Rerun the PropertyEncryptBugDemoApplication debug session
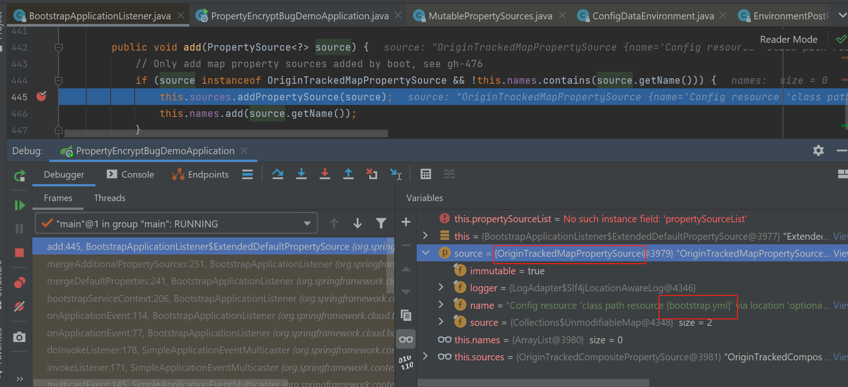This screenshot has height=387, width=848. pyautogui.click(x=19, y=176)
